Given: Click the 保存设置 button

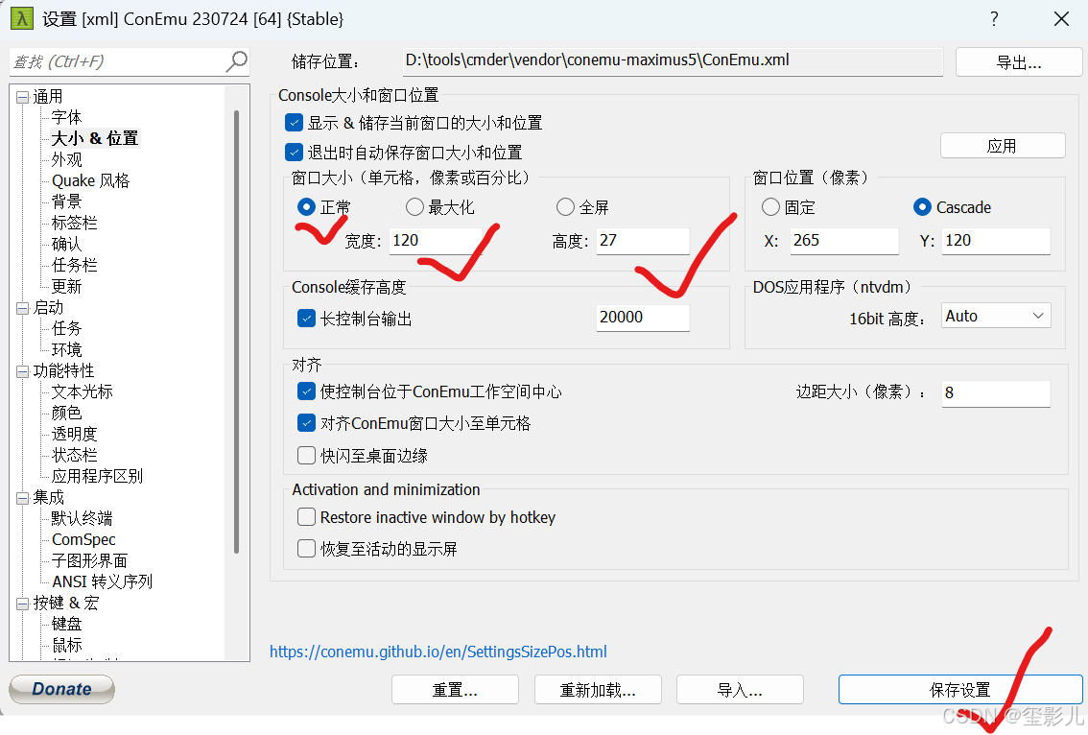Looking at the screenshot, I should click(960, 690).
